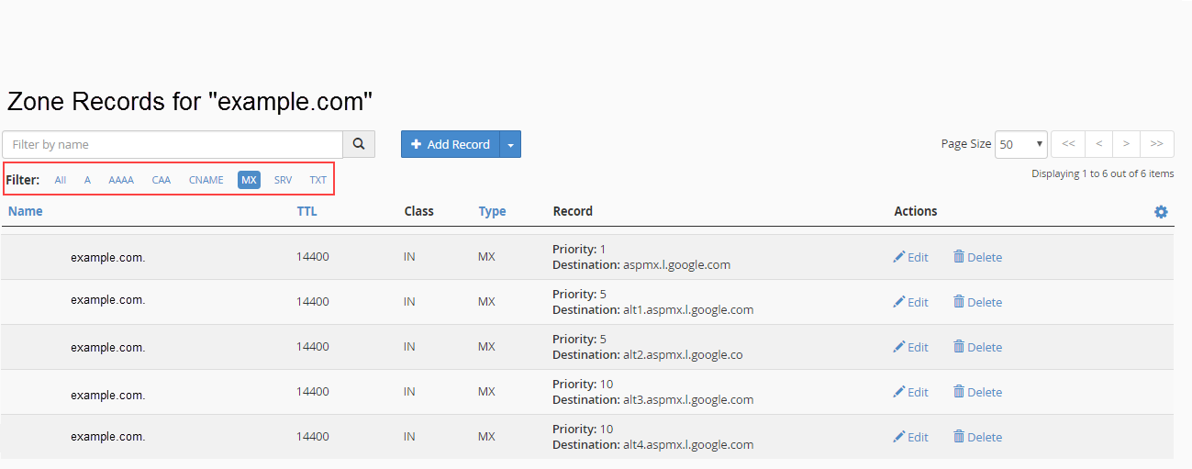This screenshot has width=1192, height=469.
Task: Edit the aspmx.l.google.com MX record
Action: 910,258
